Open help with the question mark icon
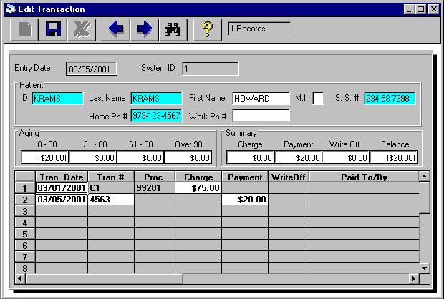 click(207, 29)
